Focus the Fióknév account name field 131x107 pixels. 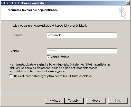[x=82, y=35]
